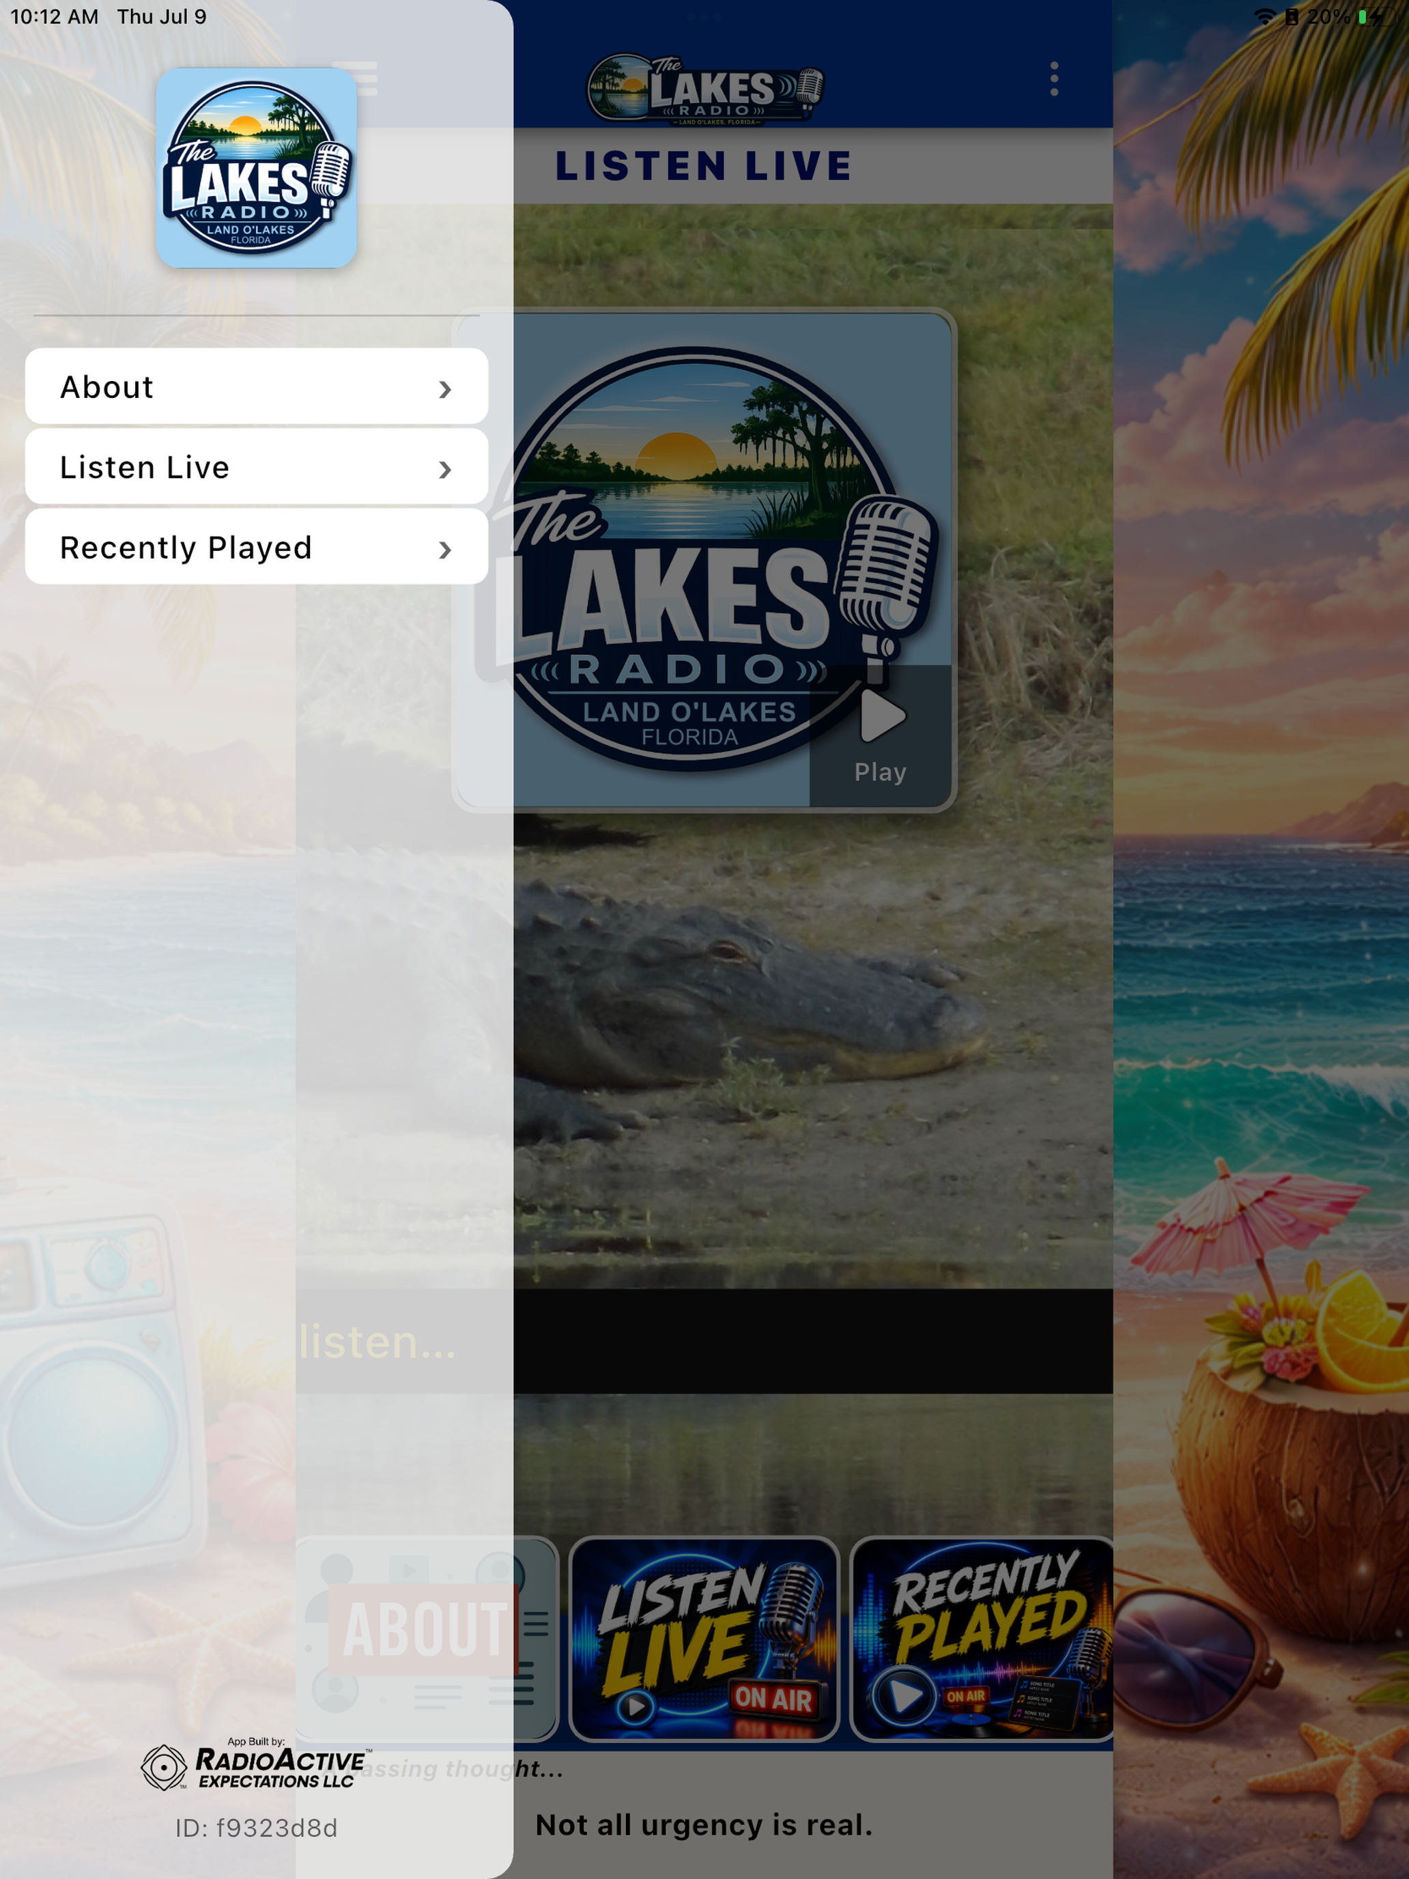Tap the battery indicator in status bar
Image resolution: width=1409 pixels, height=1879 pixels.
pos(1378,17)
